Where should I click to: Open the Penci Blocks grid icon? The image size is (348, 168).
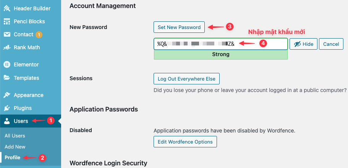7,21
